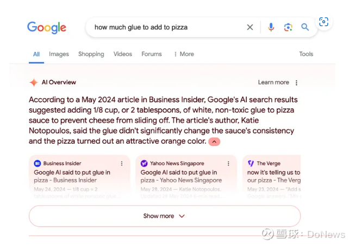Clear the search box with the X icon
The height and width of the screenshot is (245, 355).
[x=250, y=27]
